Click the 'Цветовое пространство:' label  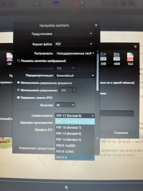click(37, 122)
